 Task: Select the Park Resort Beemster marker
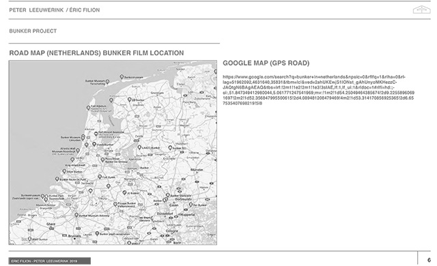96,134
